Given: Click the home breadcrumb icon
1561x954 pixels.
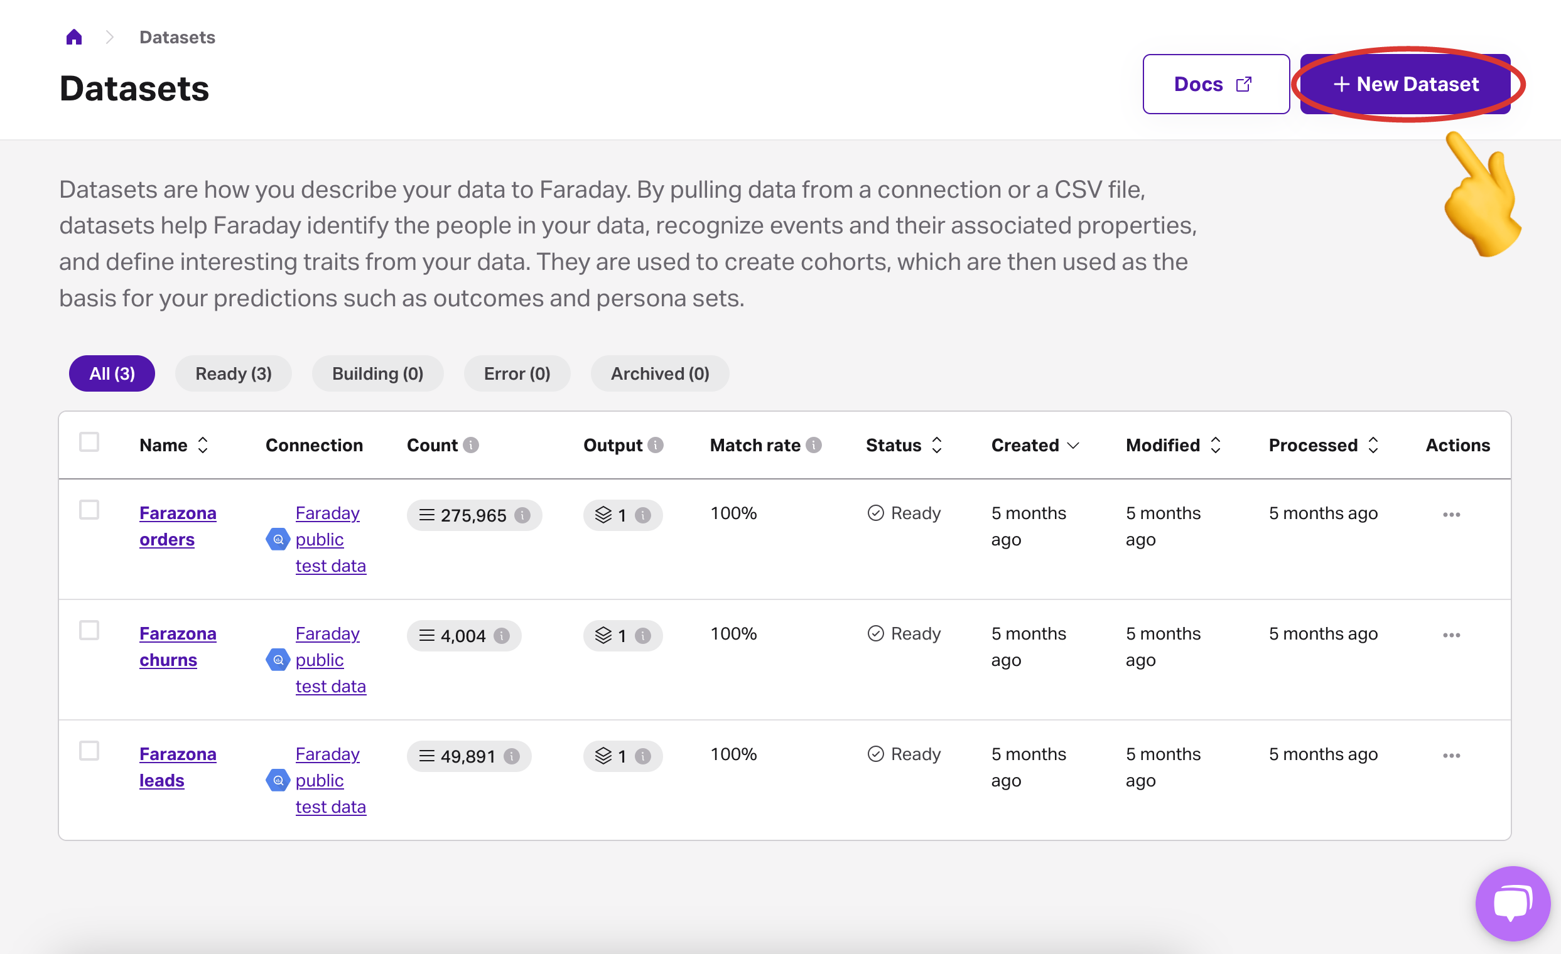Looking at the screenshot, I should [74, 38].
